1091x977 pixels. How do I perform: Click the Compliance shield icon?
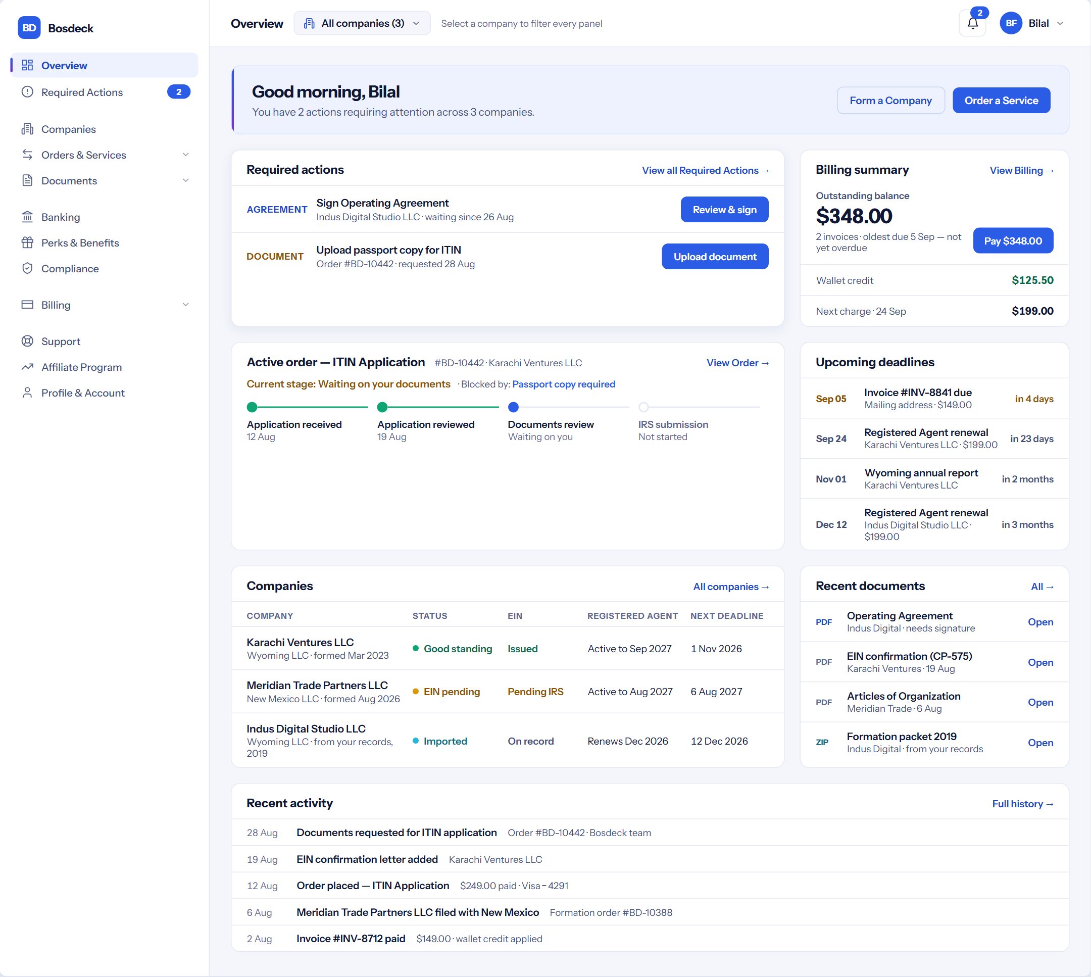27,268
